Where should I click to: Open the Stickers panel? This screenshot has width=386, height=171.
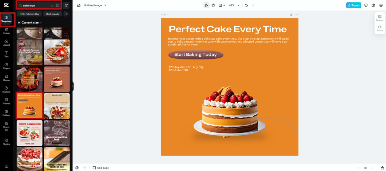click(6, 89)
